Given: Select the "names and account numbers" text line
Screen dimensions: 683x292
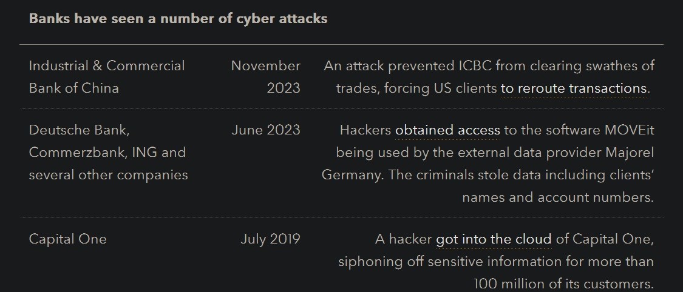Looking at the screenshot, I should coord(557,197).
